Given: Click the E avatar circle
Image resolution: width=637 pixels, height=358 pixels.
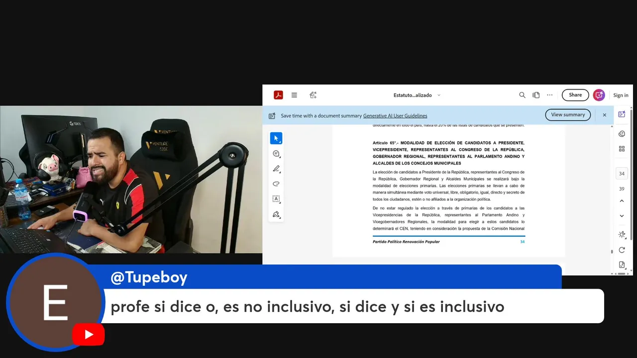Looking at the screenshot, I should pyautogui.click(x=55, y=303).
